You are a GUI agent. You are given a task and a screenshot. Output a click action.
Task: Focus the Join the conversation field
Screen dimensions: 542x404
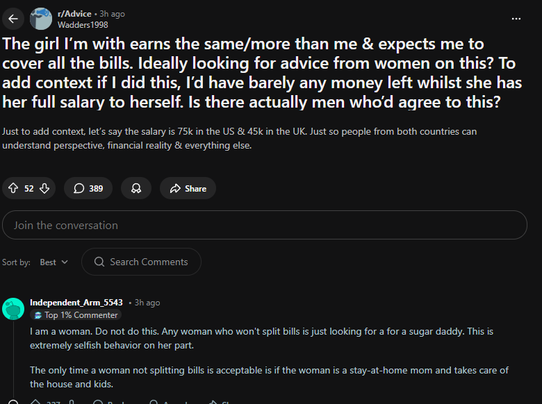[265, 225]
